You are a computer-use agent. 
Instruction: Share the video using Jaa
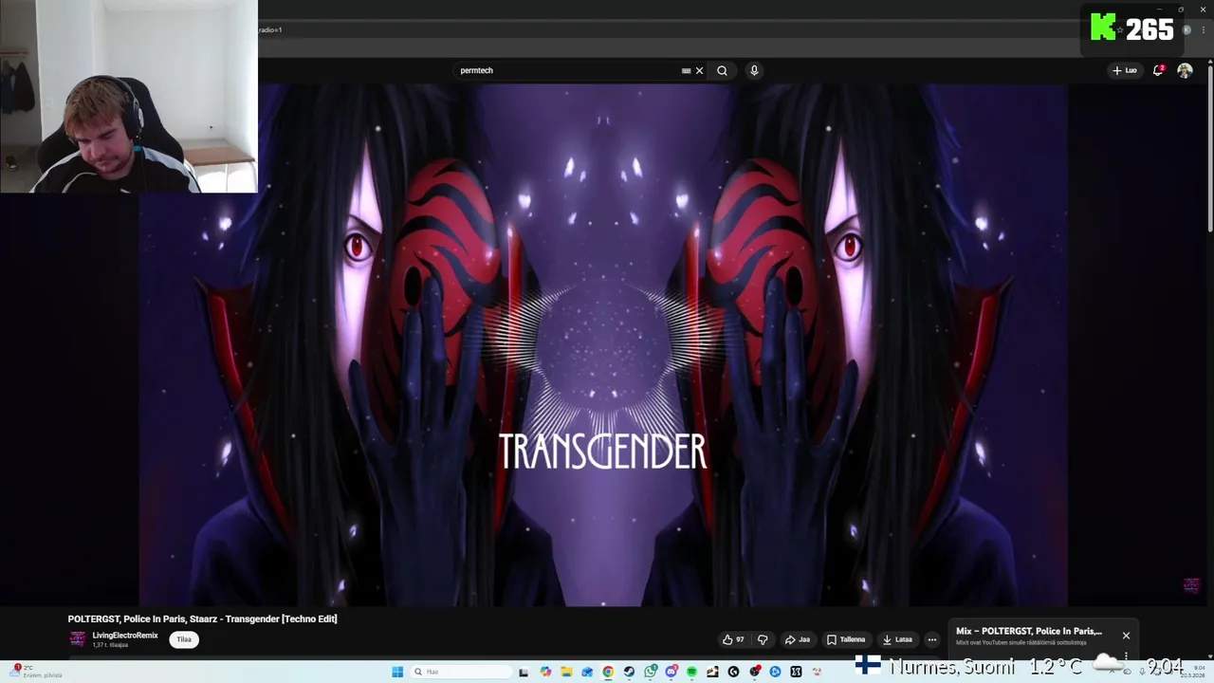[x=797, y=639]
